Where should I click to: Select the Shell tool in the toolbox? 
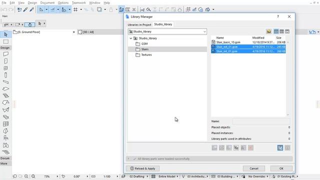[x=5, y=110]
